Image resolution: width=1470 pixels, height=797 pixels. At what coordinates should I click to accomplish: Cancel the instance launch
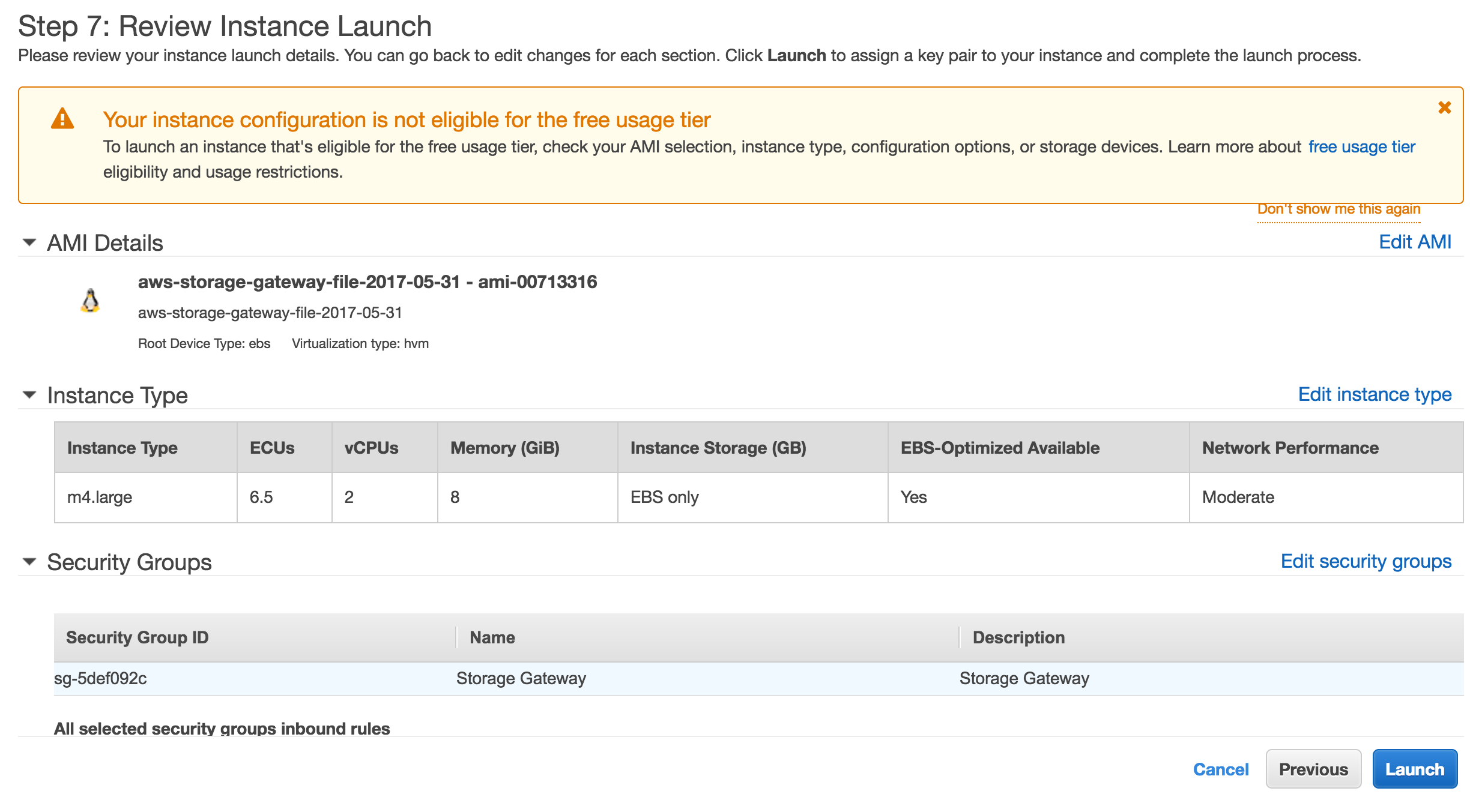1220,769
